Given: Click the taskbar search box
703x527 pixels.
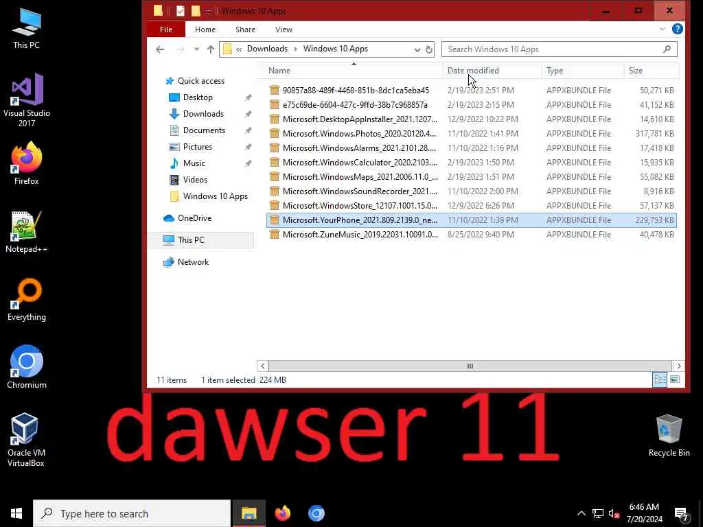Looking at the screenshot, I should pos(132,513).
